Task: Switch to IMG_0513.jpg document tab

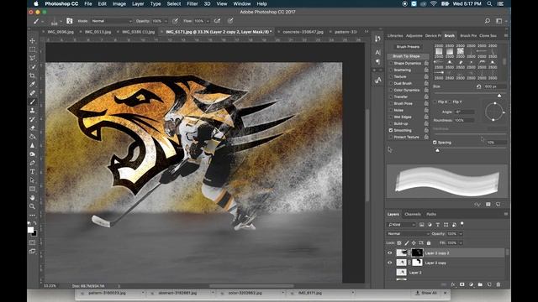Action: pos(98,32)
